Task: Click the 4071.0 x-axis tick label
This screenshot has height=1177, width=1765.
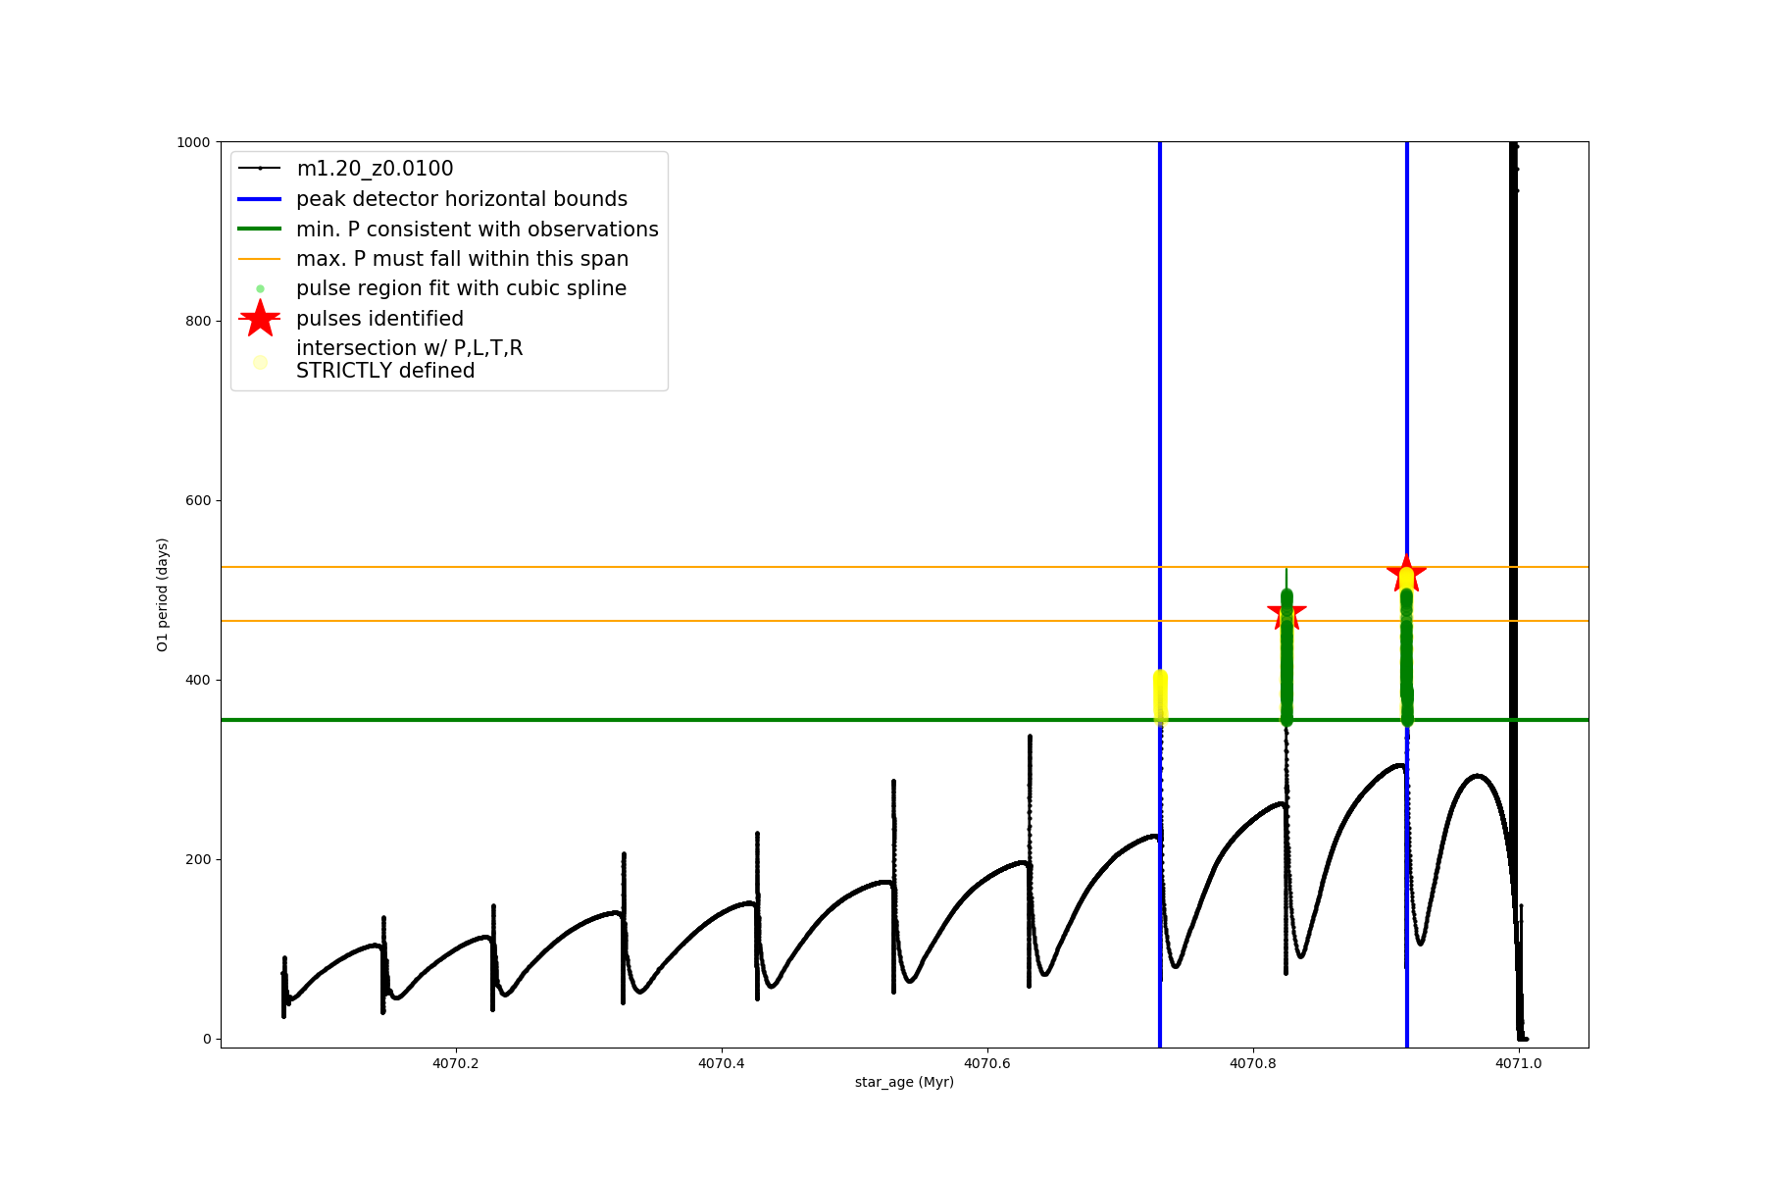Action: click(1518, 1063)
